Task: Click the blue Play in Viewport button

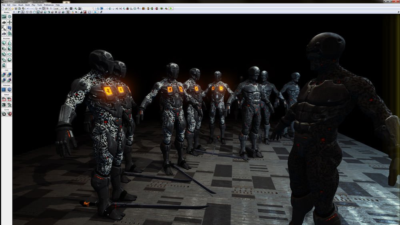Action: (95, 12)
